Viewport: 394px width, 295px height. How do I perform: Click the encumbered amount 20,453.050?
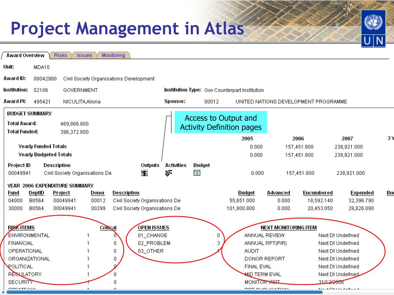pyautogui.click(x=320, y=209)
